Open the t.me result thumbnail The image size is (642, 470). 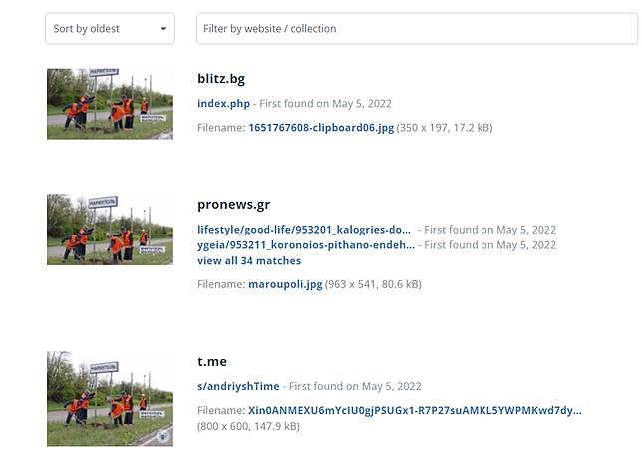[x=110, y=399]
